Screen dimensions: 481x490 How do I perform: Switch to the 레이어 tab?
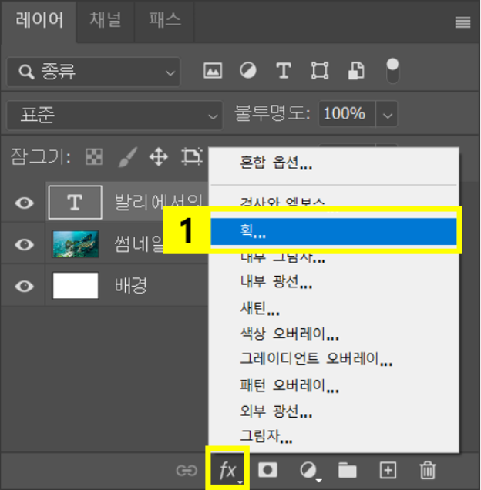39,20
